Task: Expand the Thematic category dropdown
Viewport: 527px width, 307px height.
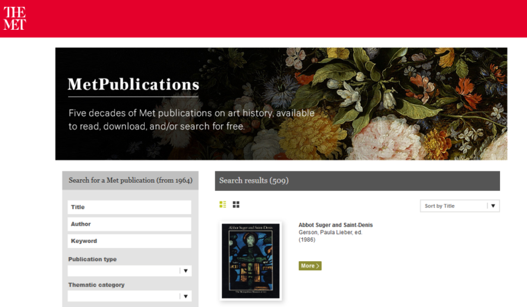Action: click(129, 297)
